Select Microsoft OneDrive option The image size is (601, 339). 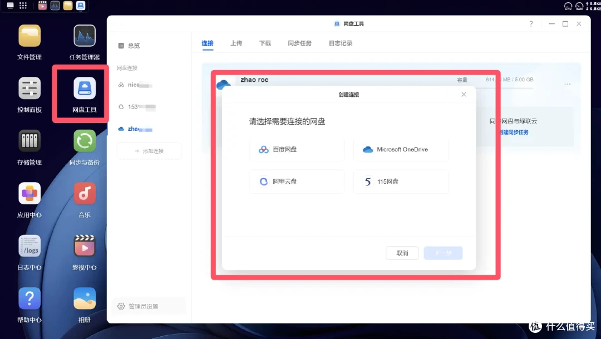(401, 150)
